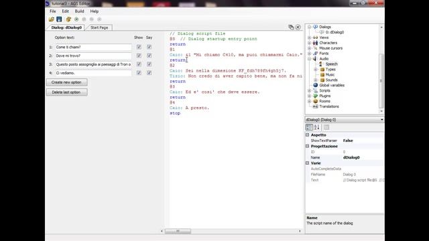Select the Characters node icon
Viewport: 429px width, 241px height.
[316, 43]
